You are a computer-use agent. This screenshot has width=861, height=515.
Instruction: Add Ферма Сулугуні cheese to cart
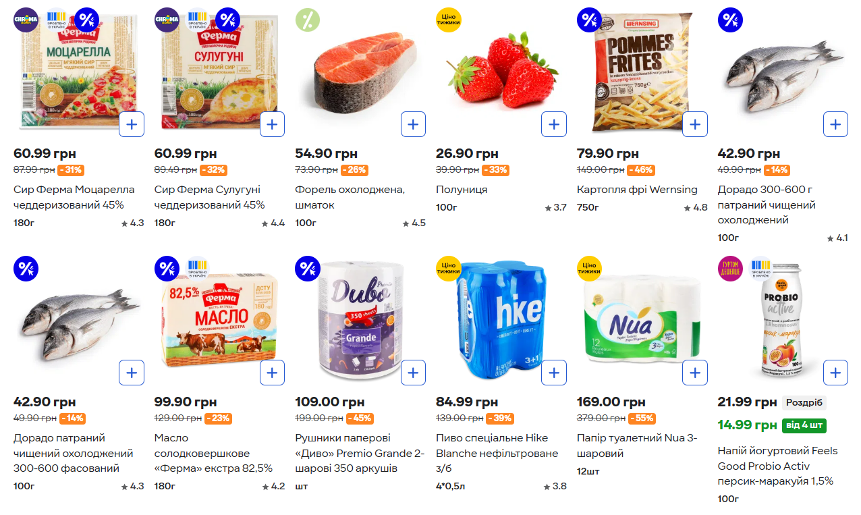coord(272,124)
